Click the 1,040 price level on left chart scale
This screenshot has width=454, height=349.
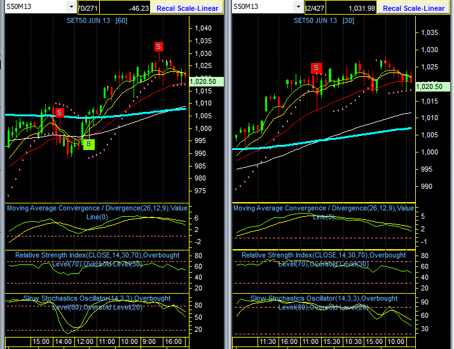click(203, 28)
